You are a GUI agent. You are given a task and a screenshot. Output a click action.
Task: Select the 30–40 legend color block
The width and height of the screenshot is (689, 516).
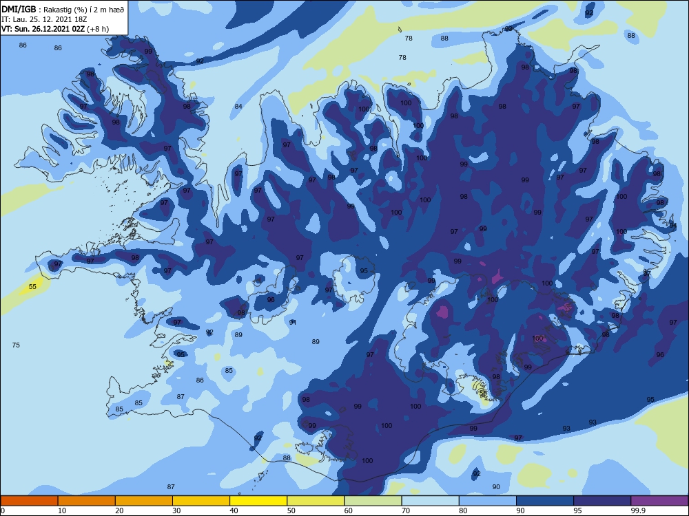201,501
